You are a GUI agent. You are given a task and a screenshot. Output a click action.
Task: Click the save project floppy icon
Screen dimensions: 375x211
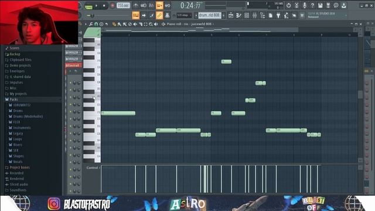coord(321,5)
